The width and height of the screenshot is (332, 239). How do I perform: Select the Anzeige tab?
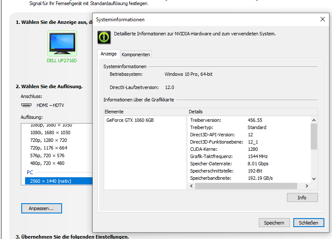(x=109, y=54)
